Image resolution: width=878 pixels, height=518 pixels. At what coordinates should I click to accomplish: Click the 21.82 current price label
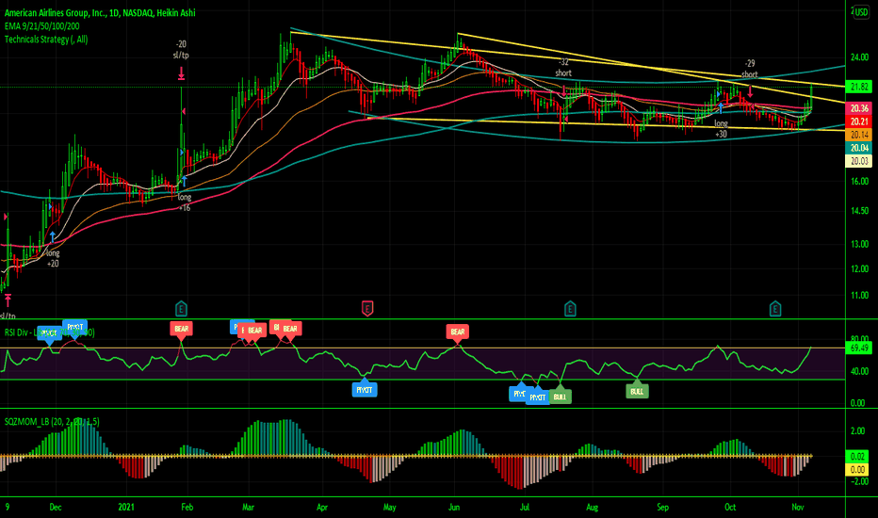[859, 87]
